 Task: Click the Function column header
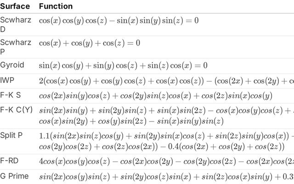pos(56,6)
